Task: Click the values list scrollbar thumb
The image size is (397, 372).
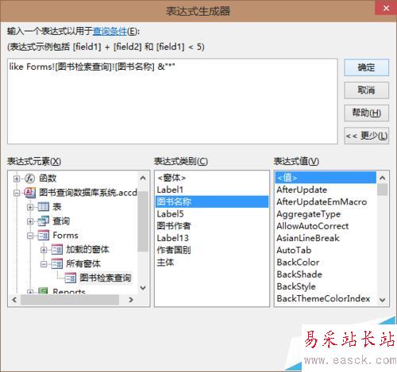Action: click(383, 190)
